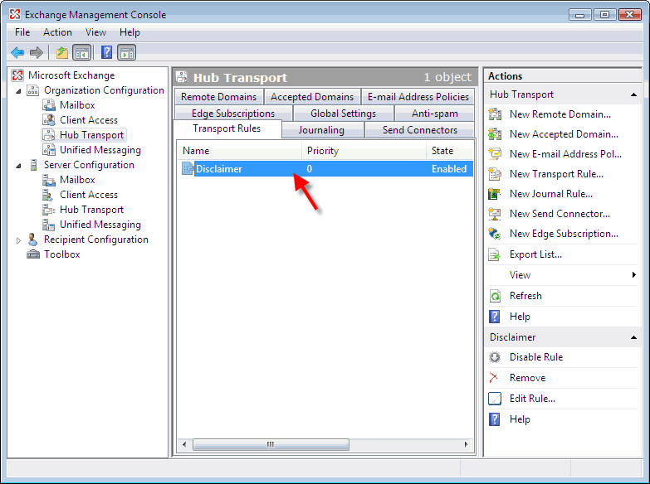
Task: Click the New Journal Rule icon
Action: click(x=495, y=194)
